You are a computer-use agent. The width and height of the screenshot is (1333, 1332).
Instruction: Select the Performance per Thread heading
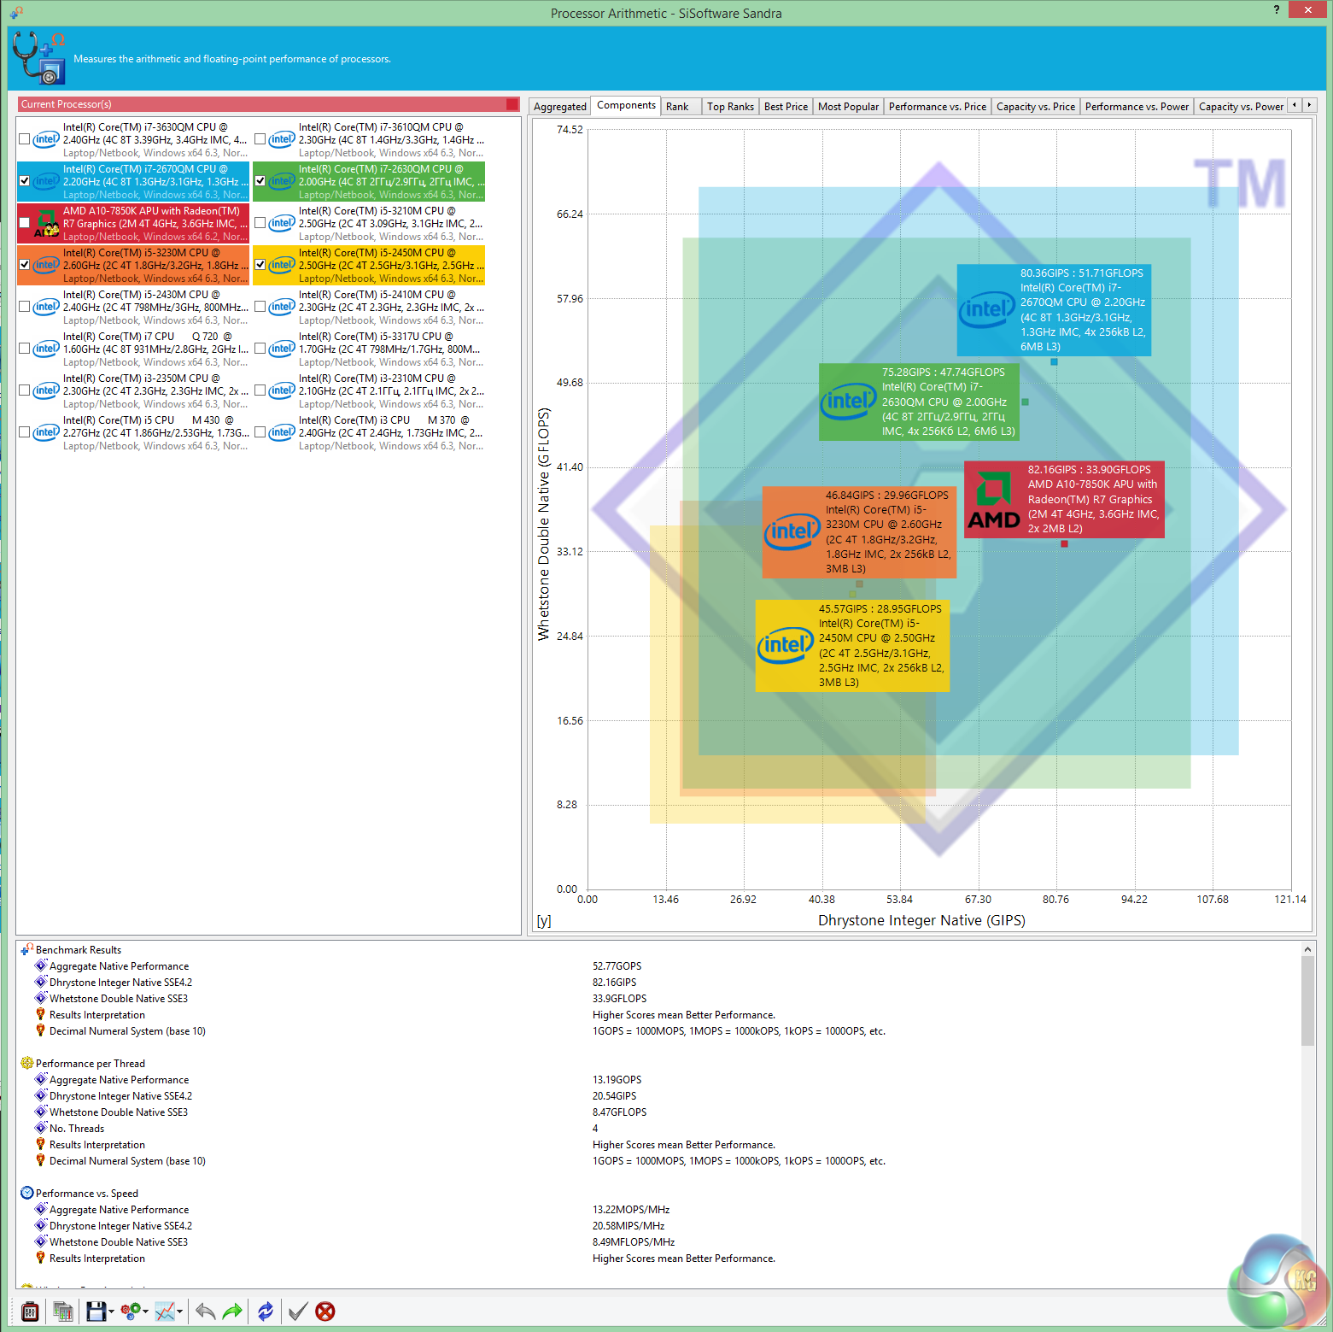[91, 1064]
